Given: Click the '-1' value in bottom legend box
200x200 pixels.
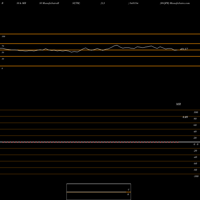Looking at the screenshot, I should click(128, 190).
